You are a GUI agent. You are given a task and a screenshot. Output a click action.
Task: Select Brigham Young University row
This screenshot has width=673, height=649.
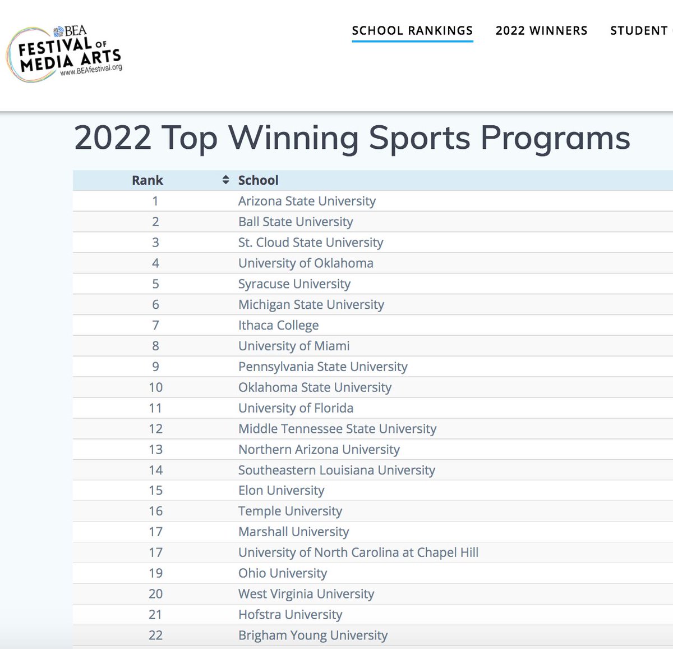coord(373,636)
